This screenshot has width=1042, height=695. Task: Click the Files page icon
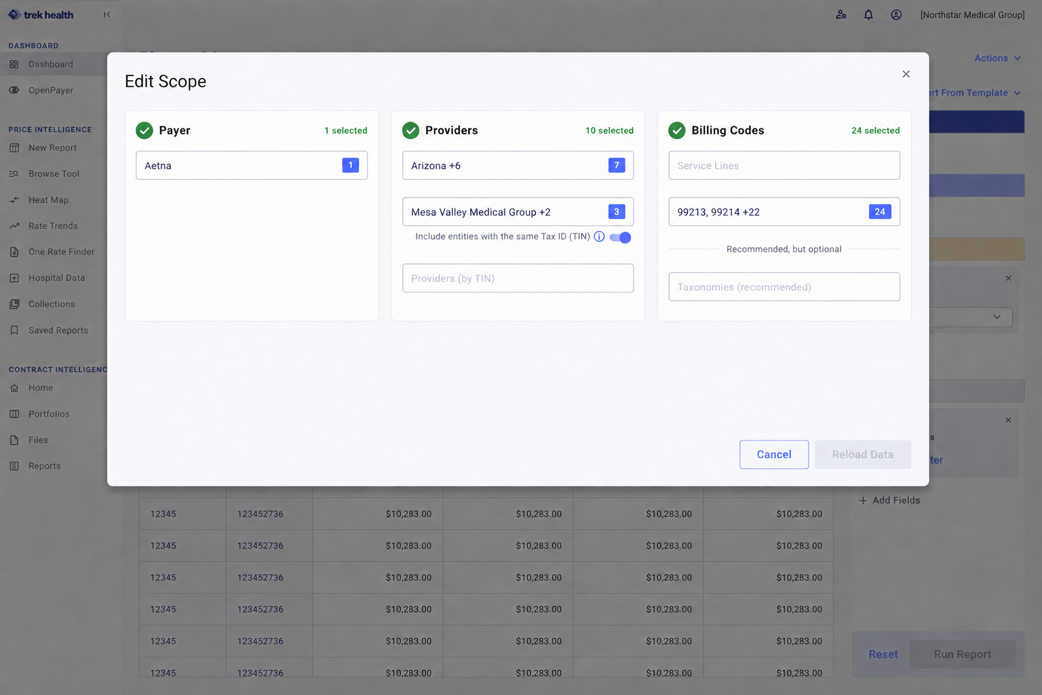pyautogui.click(x=14, y=440)
